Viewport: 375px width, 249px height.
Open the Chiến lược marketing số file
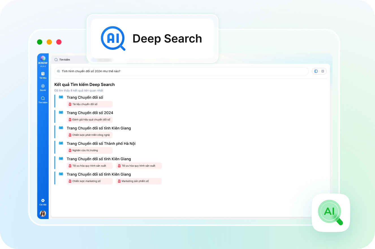click(x=89, y=181)
